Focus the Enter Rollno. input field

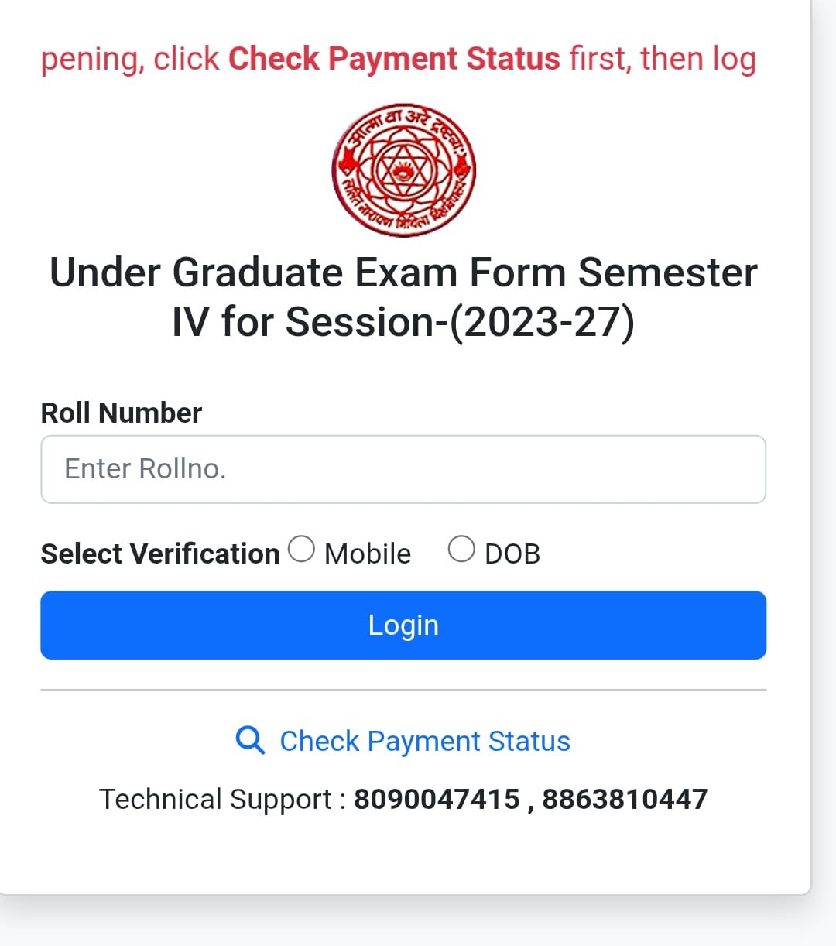point(403,469)
